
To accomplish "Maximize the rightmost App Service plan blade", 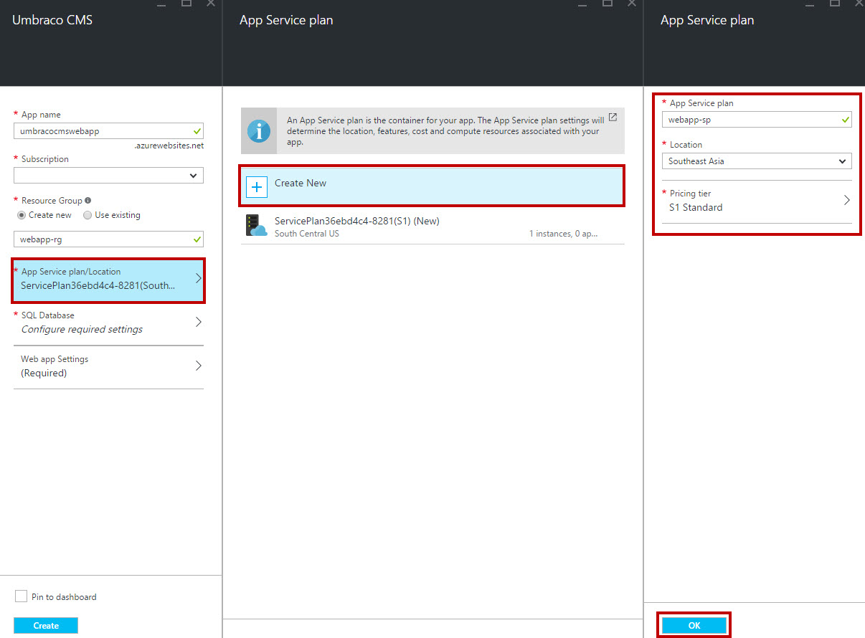I will [835, 3].
